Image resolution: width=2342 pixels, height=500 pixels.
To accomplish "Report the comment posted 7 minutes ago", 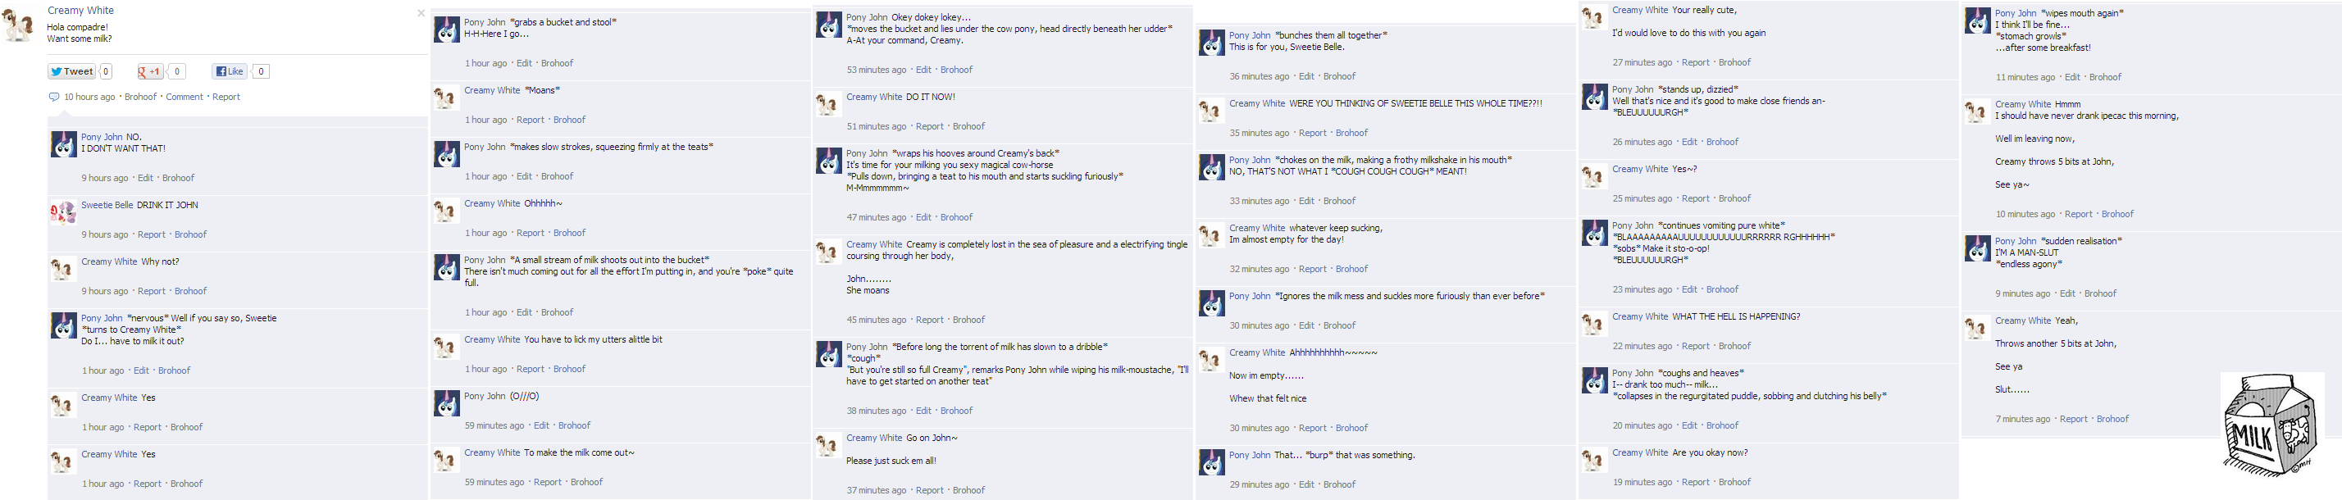I will [x=2073, y=419].
